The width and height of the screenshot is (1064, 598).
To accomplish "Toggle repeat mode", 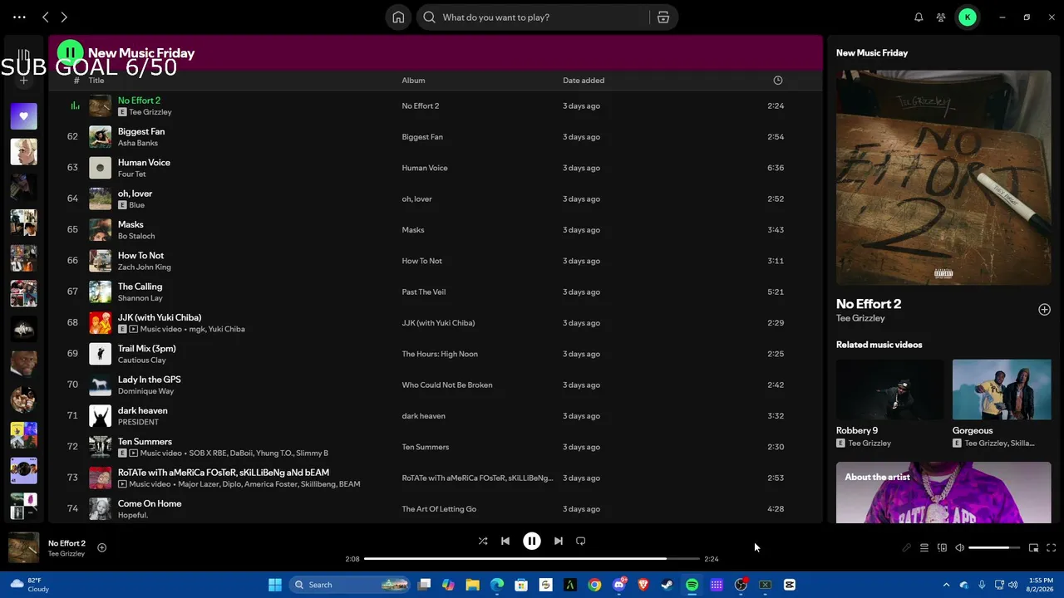I will click(x=581, y=541).
